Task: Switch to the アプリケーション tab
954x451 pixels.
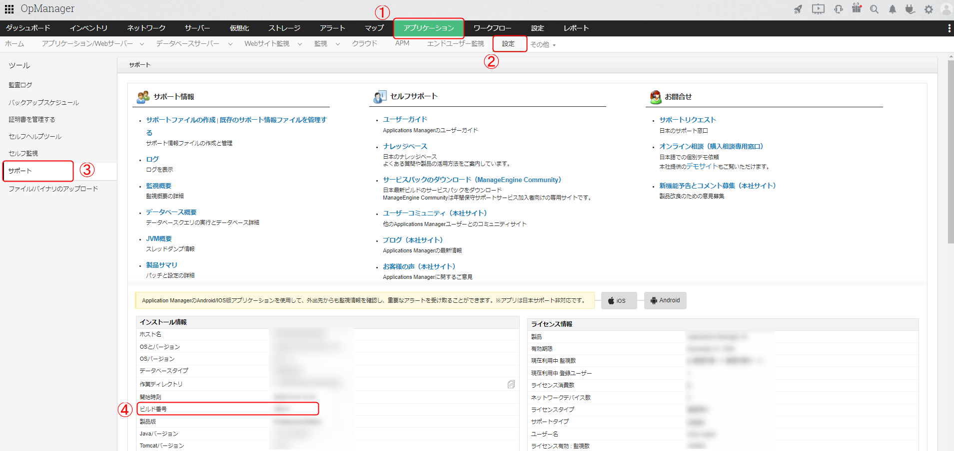Action: click(429, 28)
